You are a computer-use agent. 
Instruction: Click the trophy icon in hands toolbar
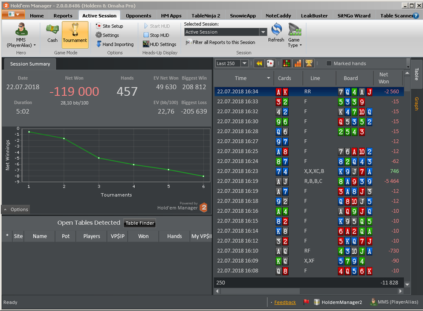pos(309,63)
